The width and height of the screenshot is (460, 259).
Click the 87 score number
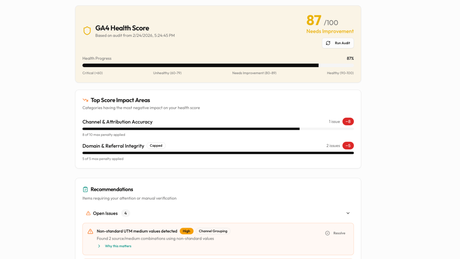(314, 20)
